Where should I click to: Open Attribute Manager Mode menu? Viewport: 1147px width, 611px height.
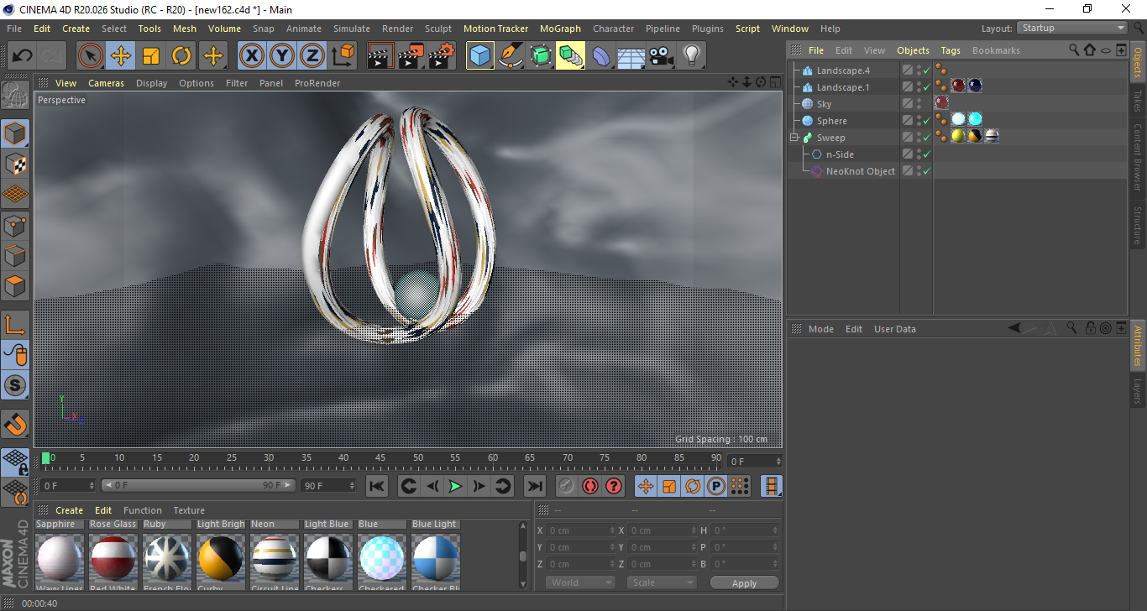[820, 329]
